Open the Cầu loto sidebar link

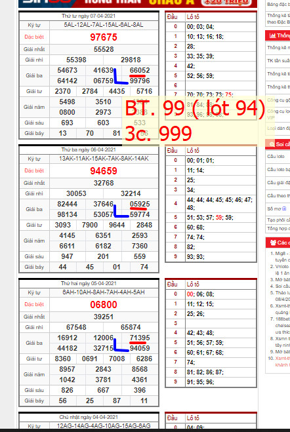tap(276, 156)
